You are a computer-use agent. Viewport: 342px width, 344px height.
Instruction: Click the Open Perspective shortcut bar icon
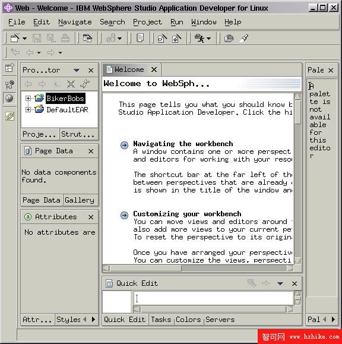point(9,68)
